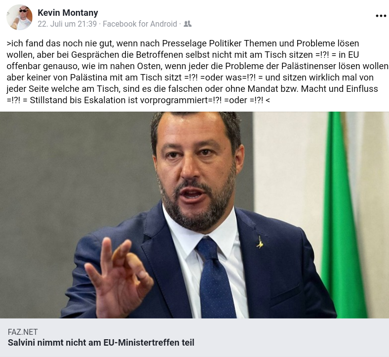The width and height of the screenshot is (389, 357).
Task: Check the friends audience privacy icon
Action: (188, 24)
